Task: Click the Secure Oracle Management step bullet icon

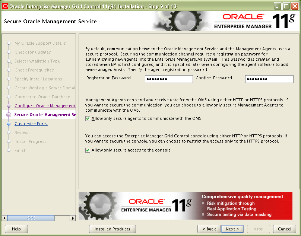Action: point(9,115)
